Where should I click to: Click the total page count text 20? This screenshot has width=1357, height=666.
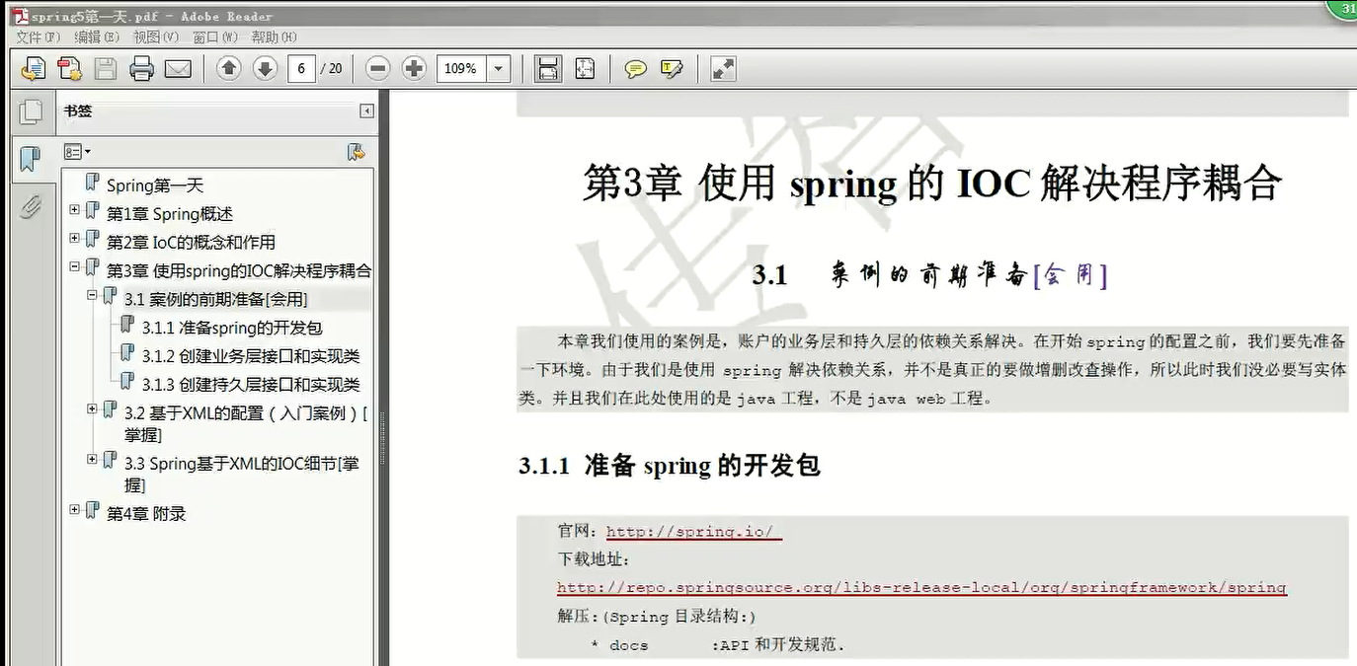click(335, 68)
